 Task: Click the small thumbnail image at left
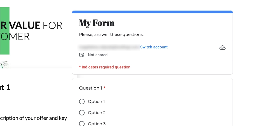pyautogui.click(x=4, y=65)
